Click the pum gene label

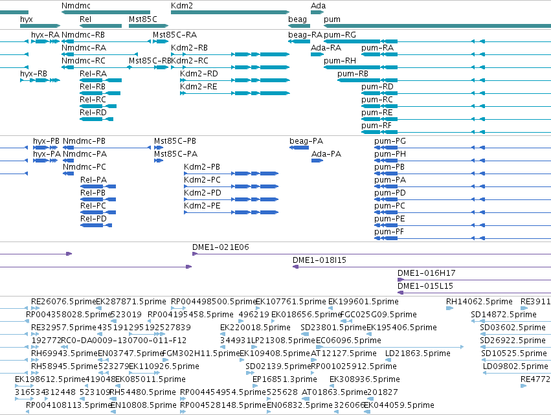coord(332,19)
